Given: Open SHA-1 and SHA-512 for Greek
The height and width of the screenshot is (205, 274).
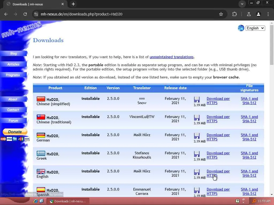Looking at the screenshot, I should click(x=249, y=155).
